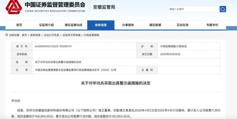Click the 中国证券监督管理委员会 header title

[x=55, y=5]
